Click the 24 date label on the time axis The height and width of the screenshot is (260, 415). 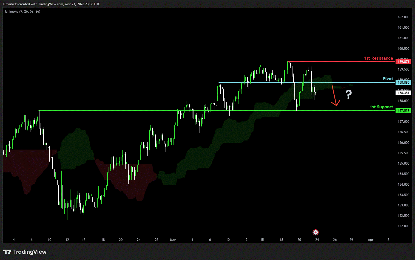point(317,240)
